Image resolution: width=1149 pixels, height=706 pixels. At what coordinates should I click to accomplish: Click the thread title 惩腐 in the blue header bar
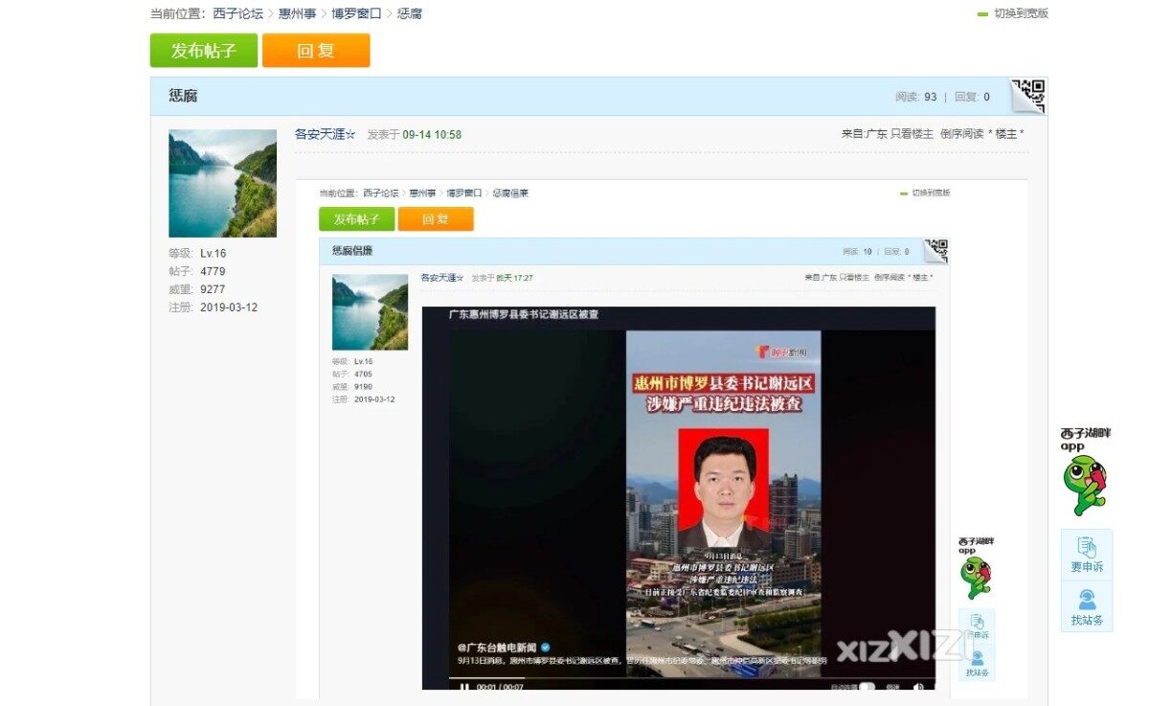(183, 96)
